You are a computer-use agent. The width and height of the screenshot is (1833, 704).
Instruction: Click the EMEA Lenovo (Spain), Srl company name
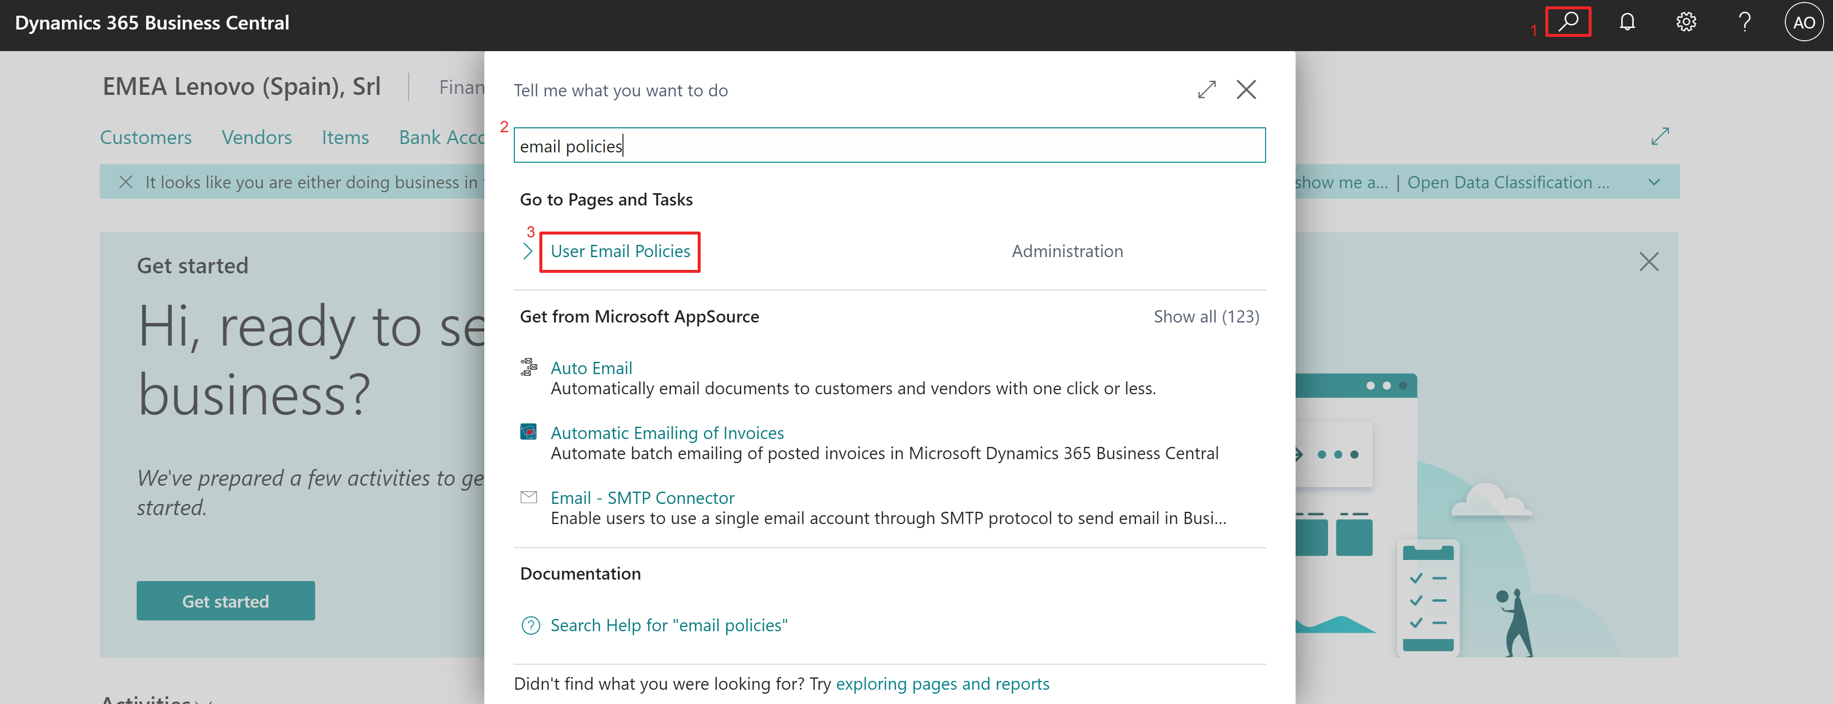(242, 86)
